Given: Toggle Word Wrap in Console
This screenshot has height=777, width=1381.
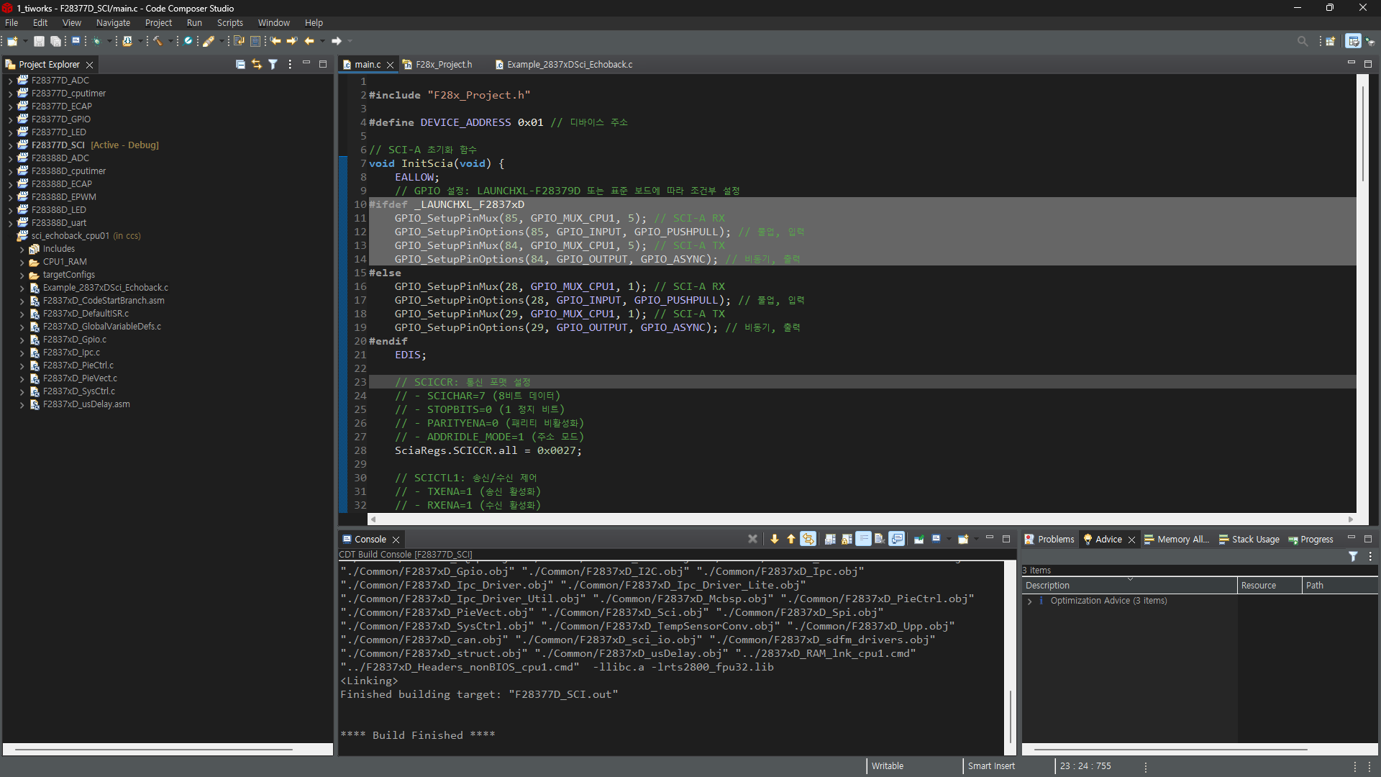Looking at the screenshot, I should click(x=863, y=539).
